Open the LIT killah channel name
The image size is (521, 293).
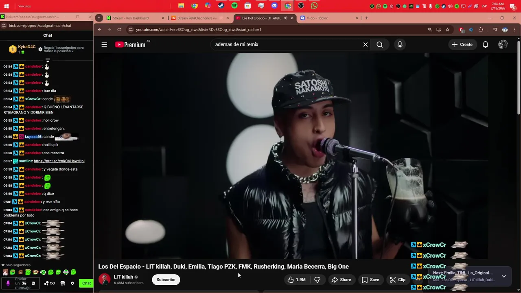[x=123, y=277]
